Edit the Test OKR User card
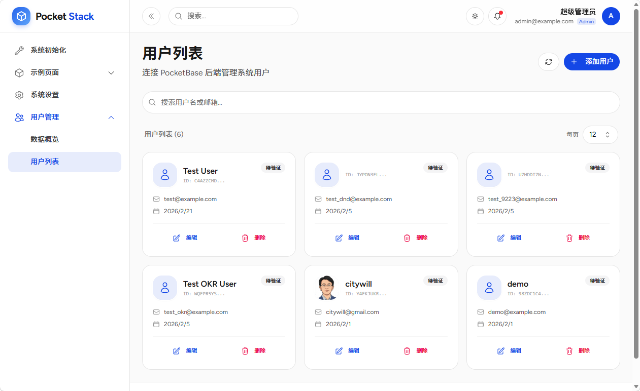The height and width of the screenshot is (391, 640). [x=185, y=350]
